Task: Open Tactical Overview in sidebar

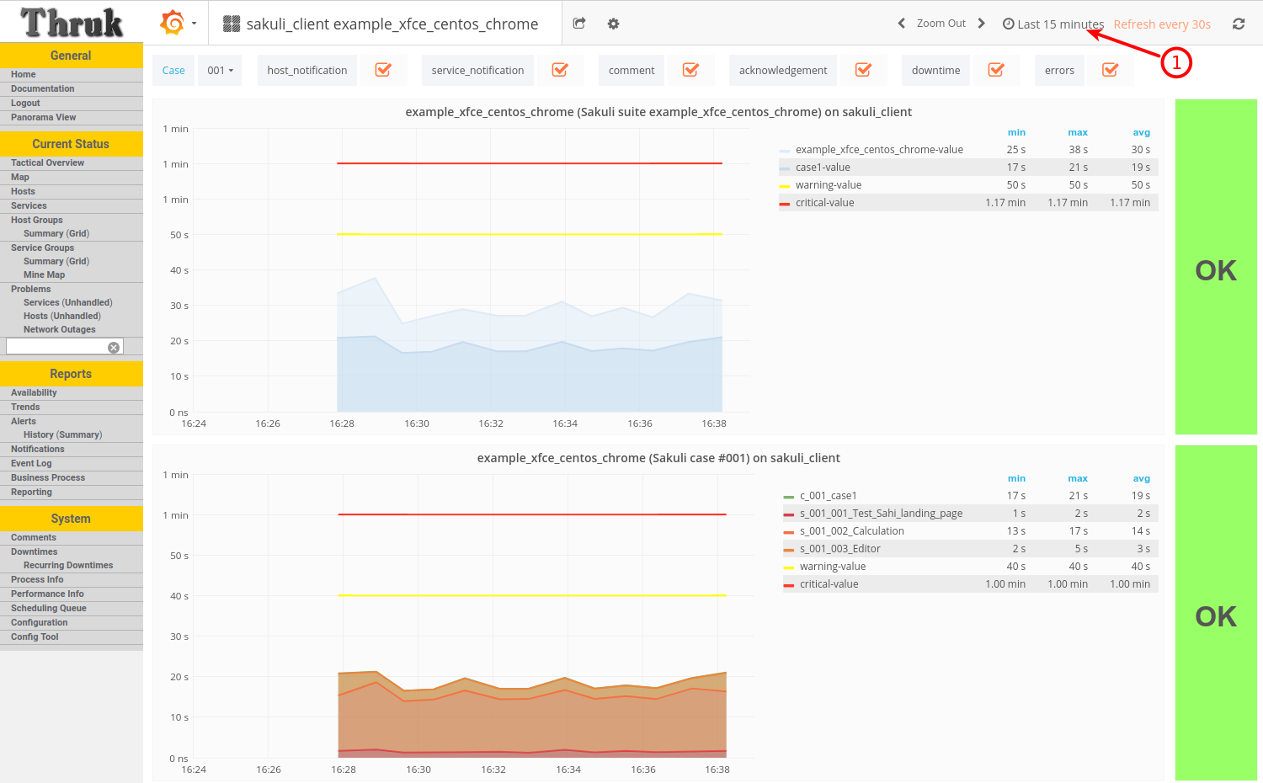Action: [47, 162]
